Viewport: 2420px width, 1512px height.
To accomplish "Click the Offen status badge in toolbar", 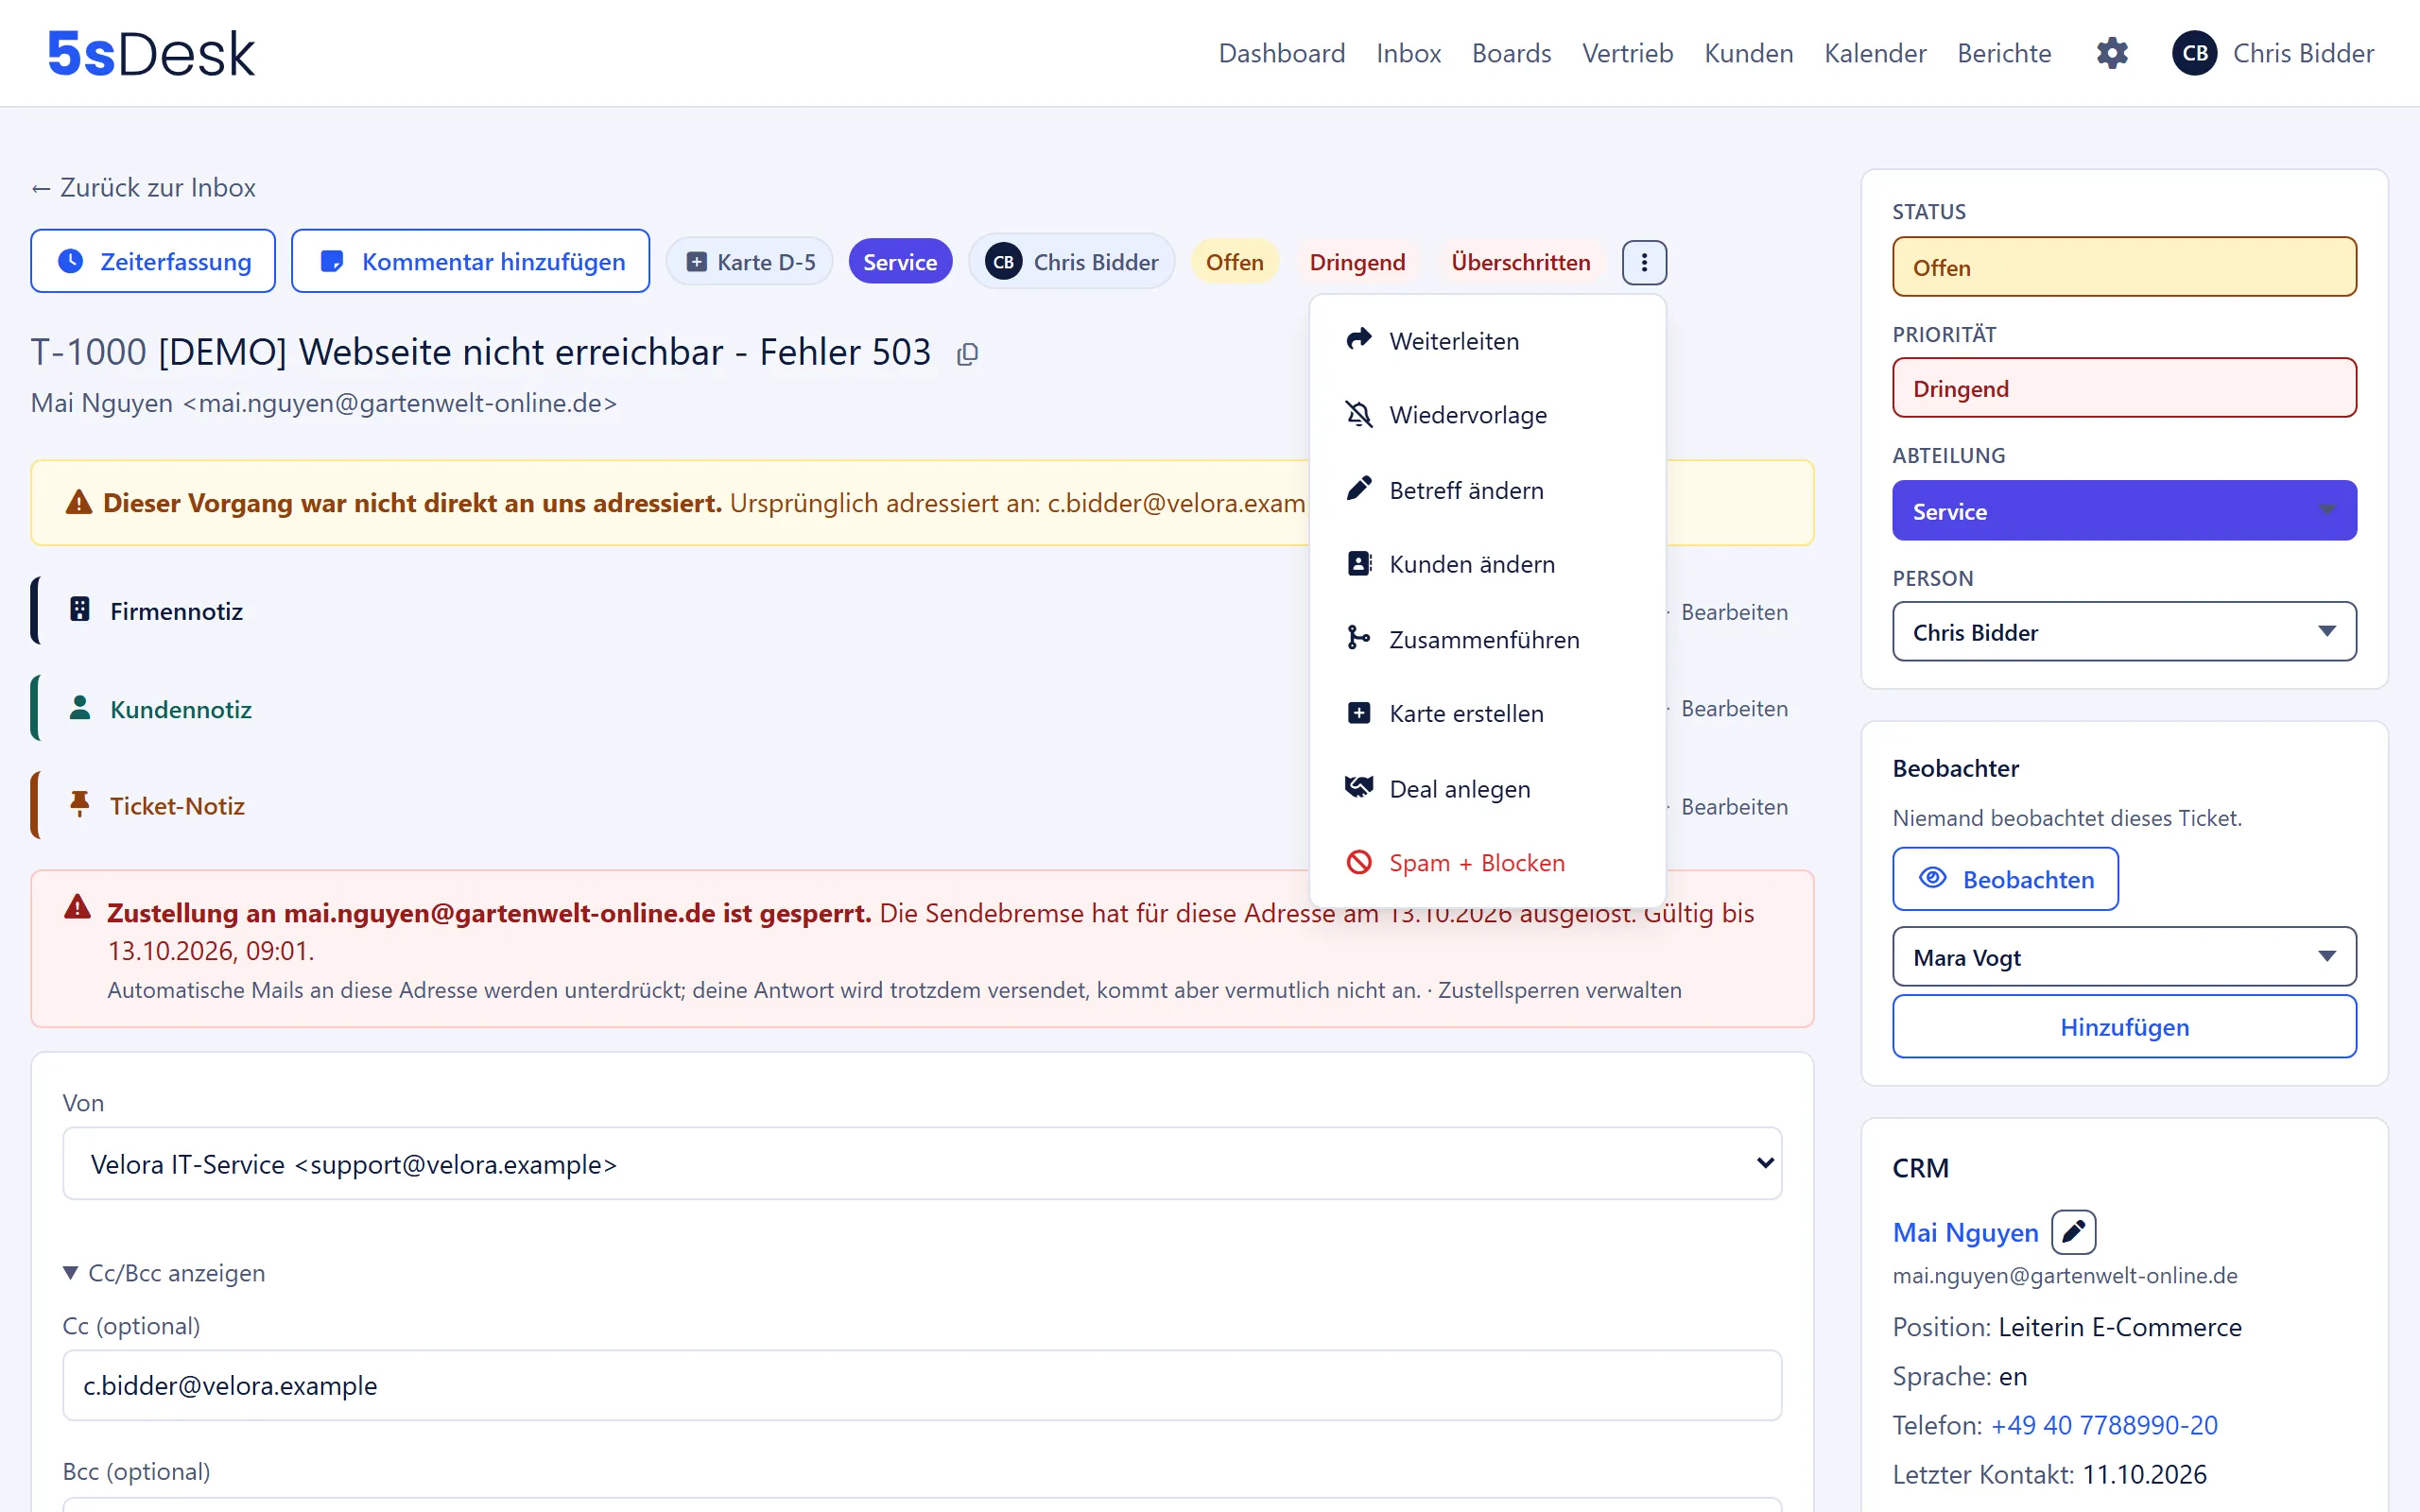I will (x=1234, y=262).
